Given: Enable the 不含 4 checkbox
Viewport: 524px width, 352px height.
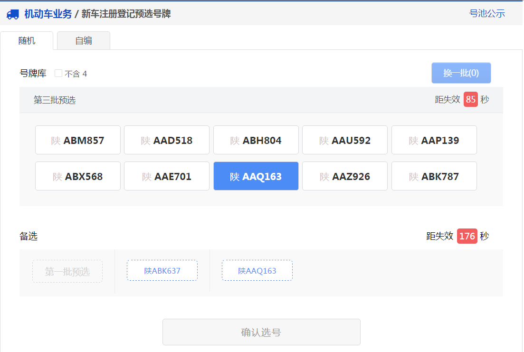Looking at the screenshot, I should 58,73.
